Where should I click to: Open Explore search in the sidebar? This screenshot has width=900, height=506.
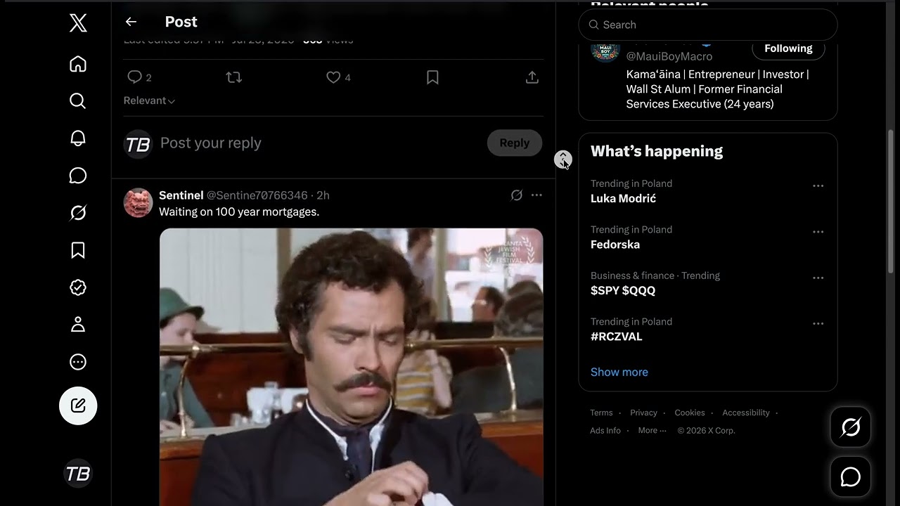tap(78, 101)
